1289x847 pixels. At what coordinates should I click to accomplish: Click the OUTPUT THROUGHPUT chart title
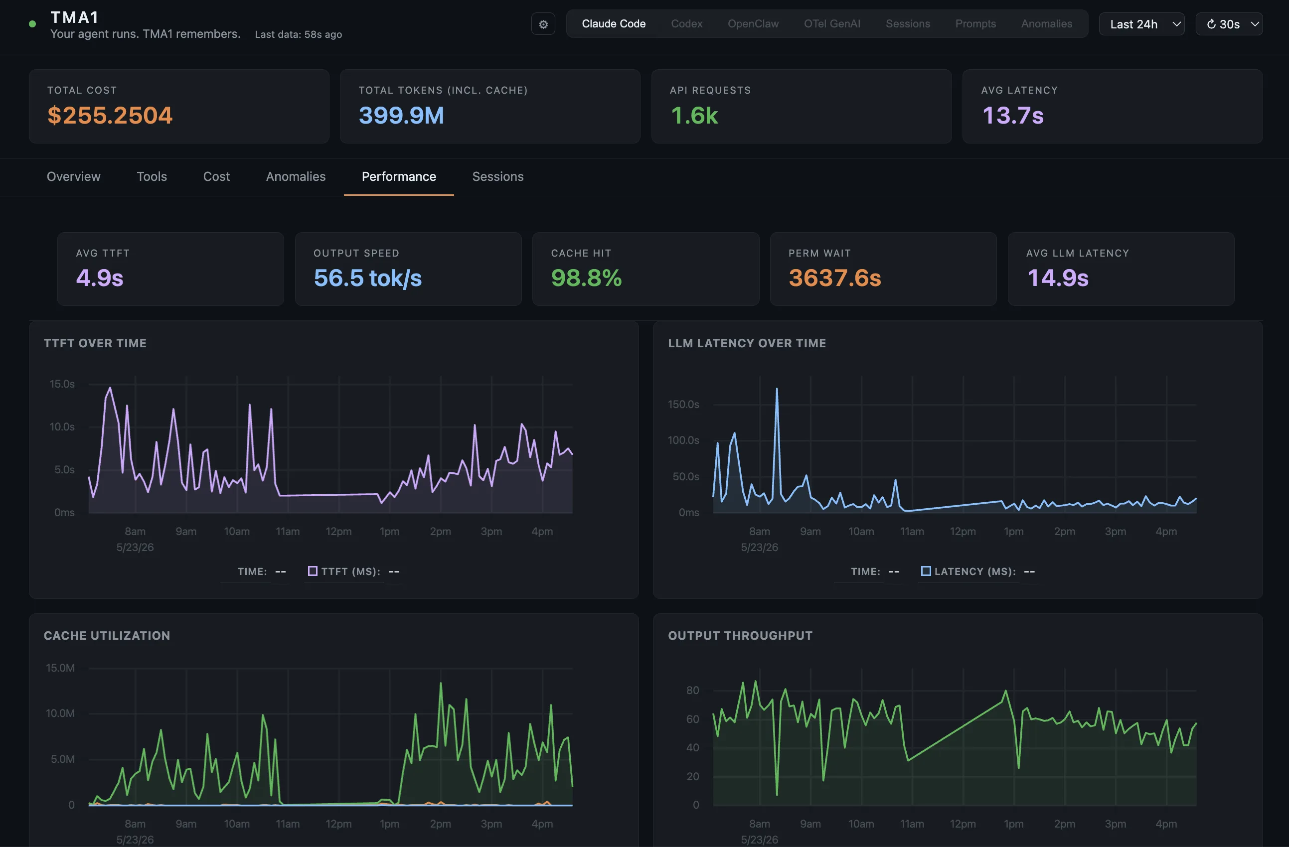tap(740, 635)
